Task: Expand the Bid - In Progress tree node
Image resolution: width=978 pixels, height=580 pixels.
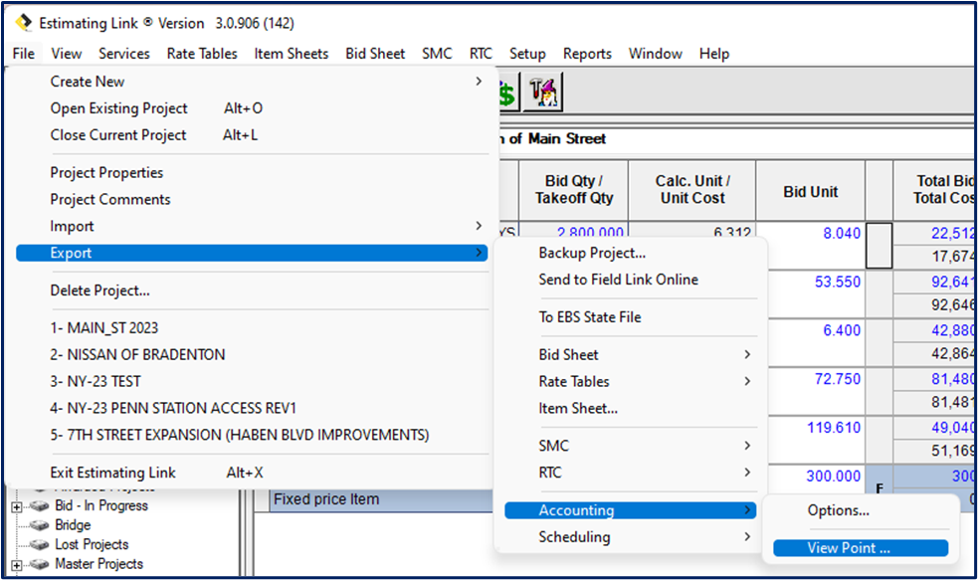Action: 17,506
